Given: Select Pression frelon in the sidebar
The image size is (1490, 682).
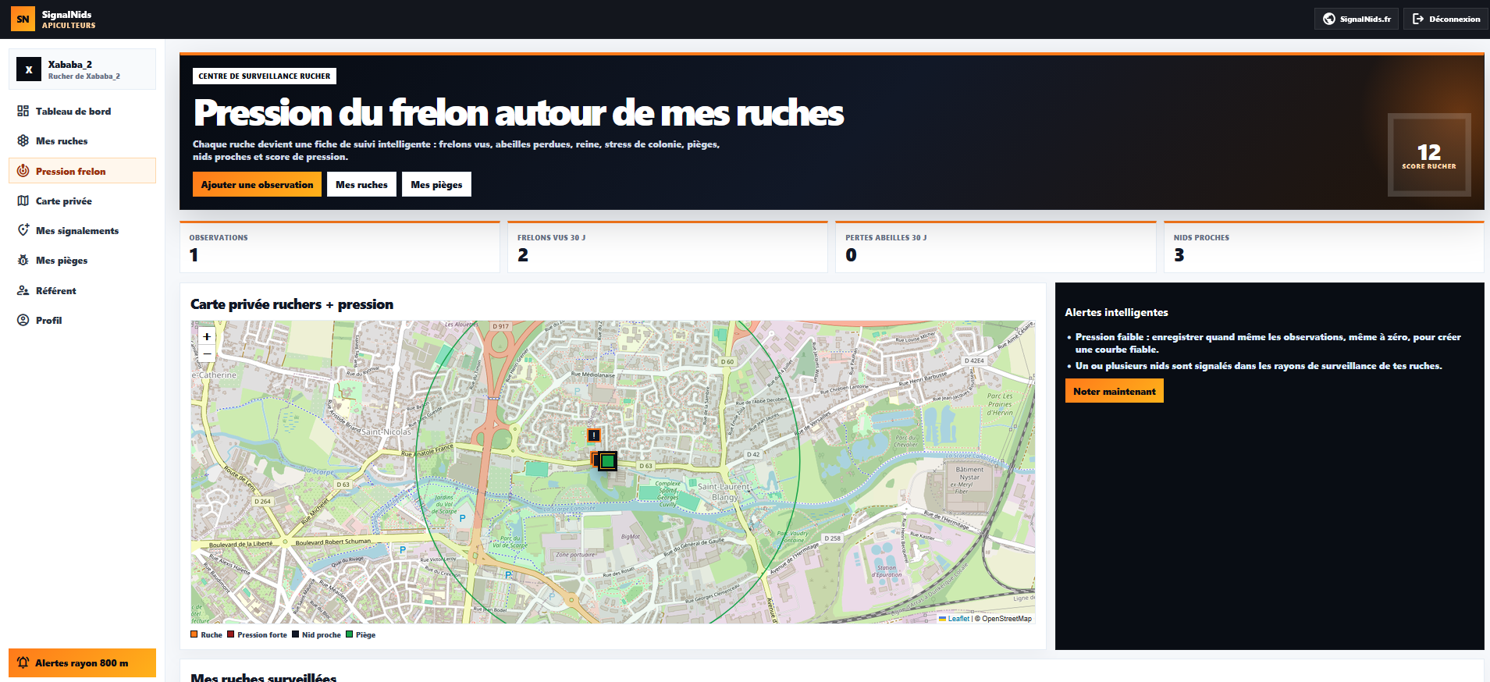Looking at the screenshot, I should (x=82, y=171).
